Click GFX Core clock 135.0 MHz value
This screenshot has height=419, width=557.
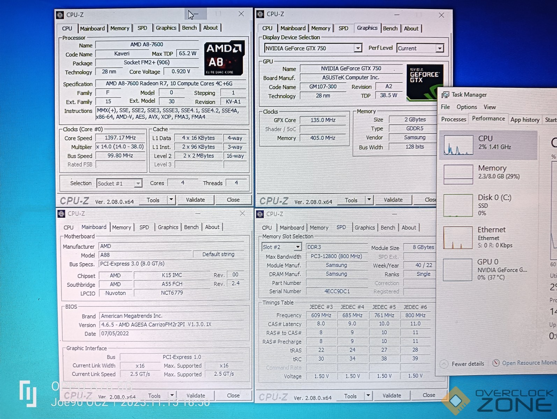pyautogui.click(x=323, y=120)
